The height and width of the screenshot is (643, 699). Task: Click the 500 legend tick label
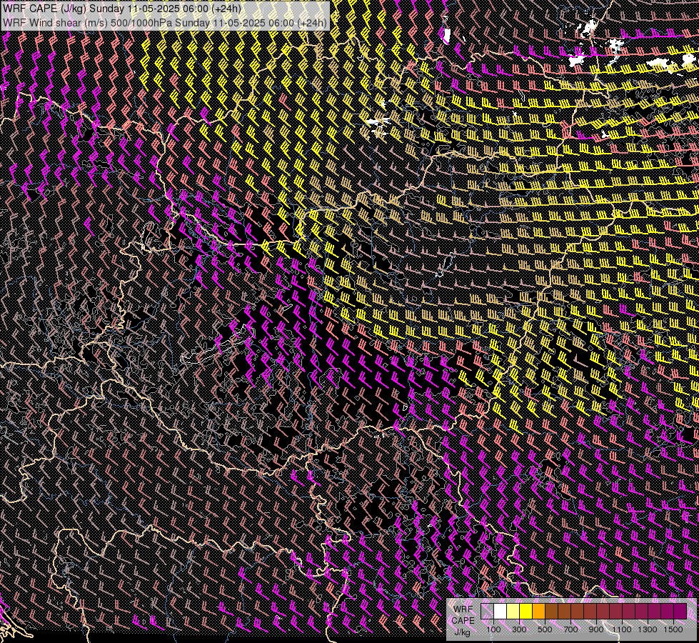click(x=545, y=629)
